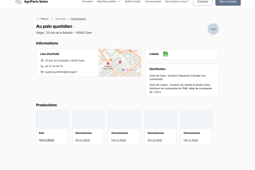Click the Mon compte button
The image size is (255, 170).
coord(228,2)
